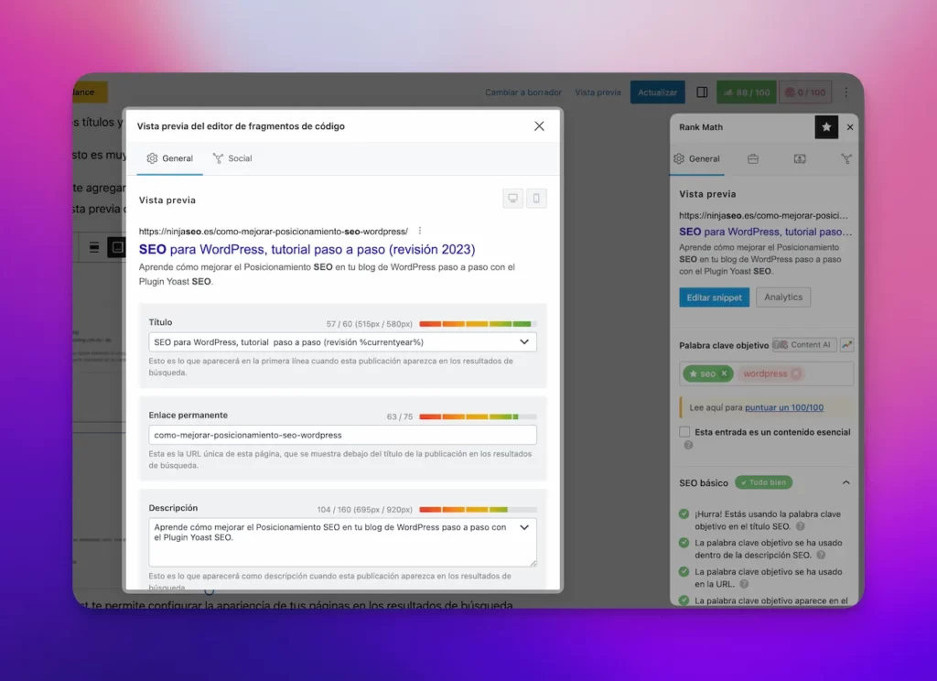The height and width of the screenshot is (681, 937).
Task: Click the blue Actualizar button
Action: [657, 92]
